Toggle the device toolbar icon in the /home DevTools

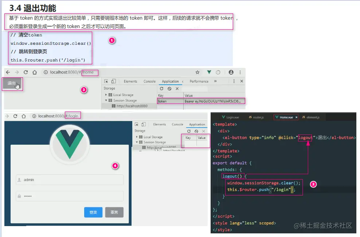click(x=114, y=81)
